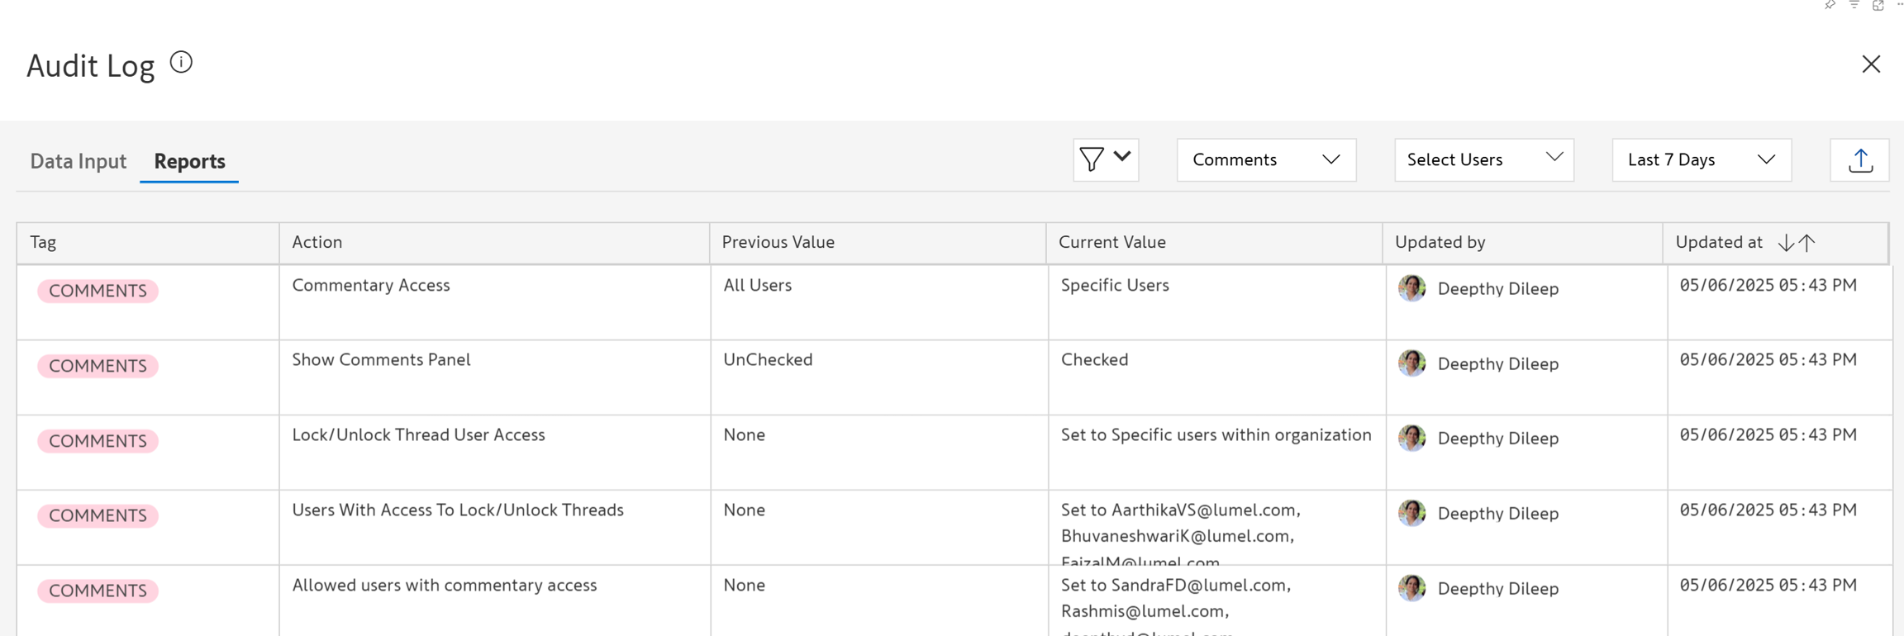Click COMMENTS tag on Show Comments Panel row

(98, 366)
